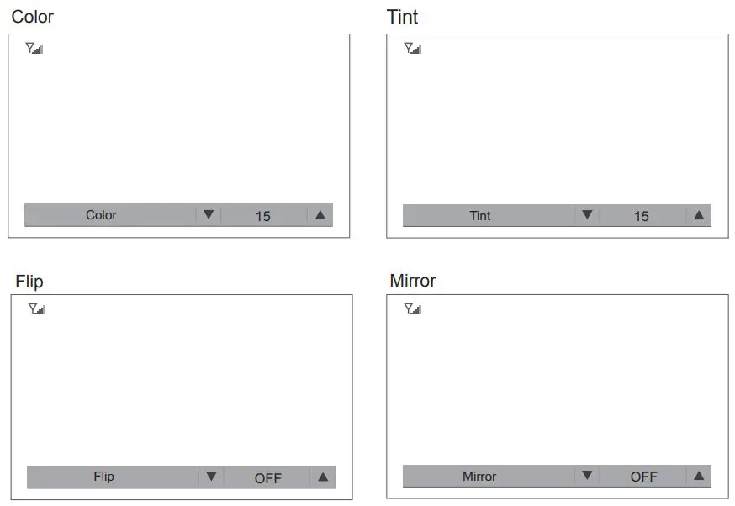This screenshot has width=735, height=506.
Task: Select the Tint label in the menu bar
Action: click(480, 216)
